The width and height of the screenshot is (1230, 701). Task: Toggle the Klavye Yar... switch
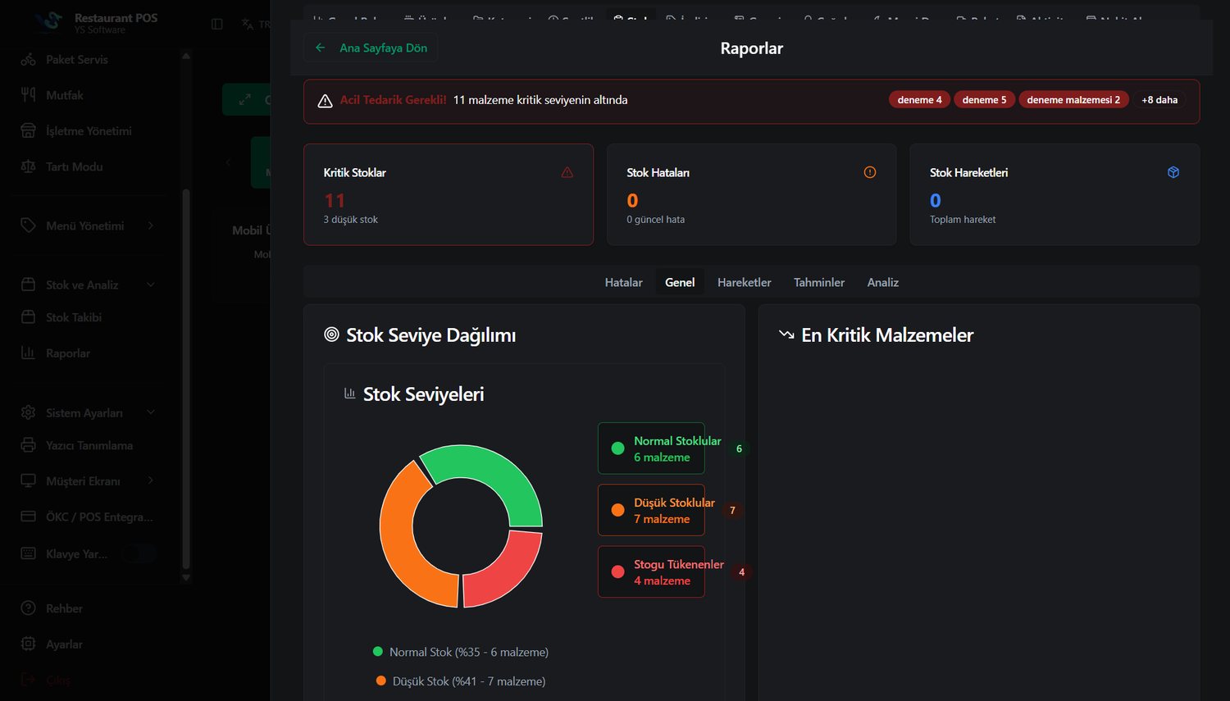coord(139,553)
